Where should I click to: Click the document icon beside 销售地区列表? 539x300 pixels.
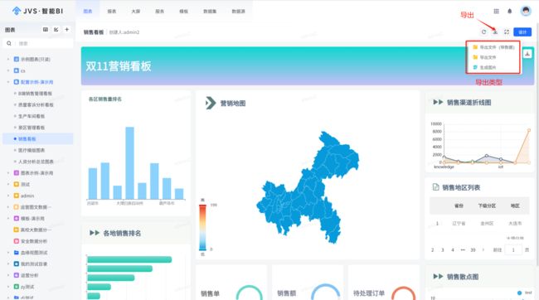(x=435, y=187)
